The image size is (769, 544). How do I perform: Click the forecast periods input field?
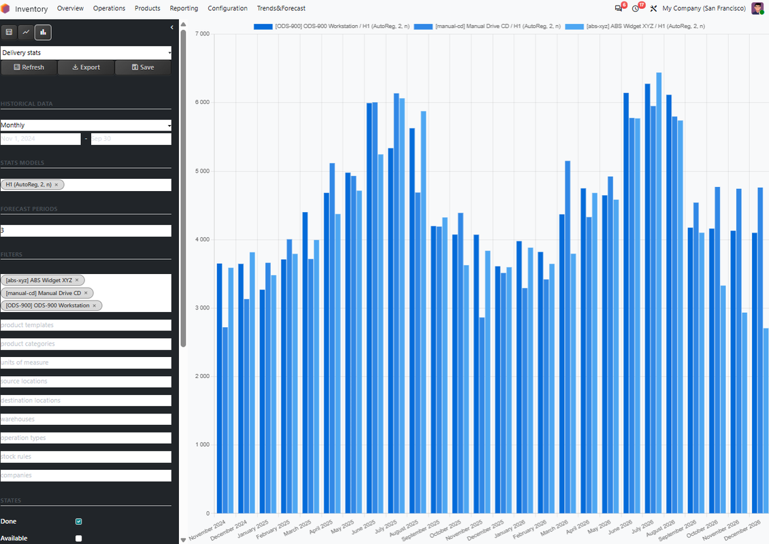tap(86, 231)
